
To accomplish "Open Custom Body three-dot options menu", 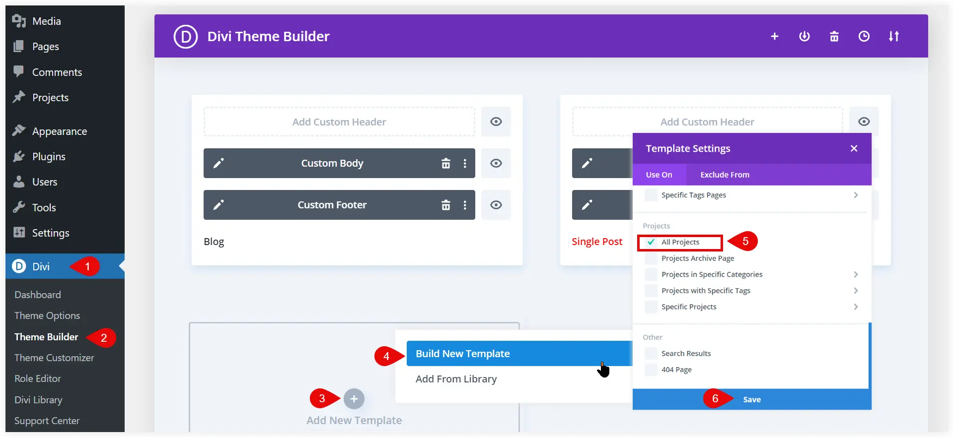I will coord(465,163).
